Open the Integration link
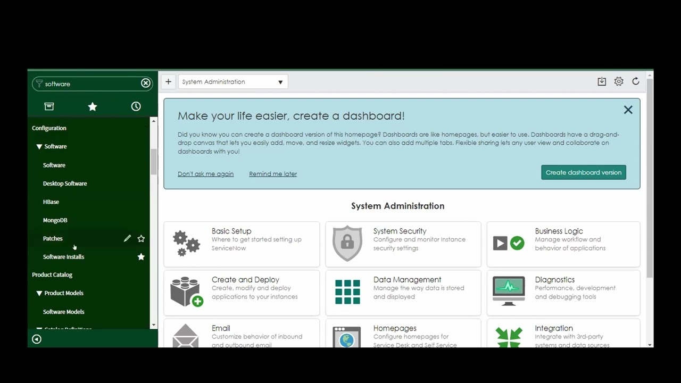Viewport: 681px width, 383px height. [554, 328]
